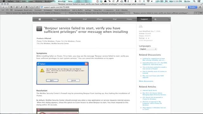Reload the page with the refresh icon

tap(186, 7)
